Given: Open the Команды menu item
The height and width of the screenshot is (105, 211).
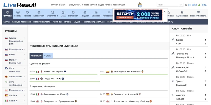Looking at the screenshot, I should [57, 22].
